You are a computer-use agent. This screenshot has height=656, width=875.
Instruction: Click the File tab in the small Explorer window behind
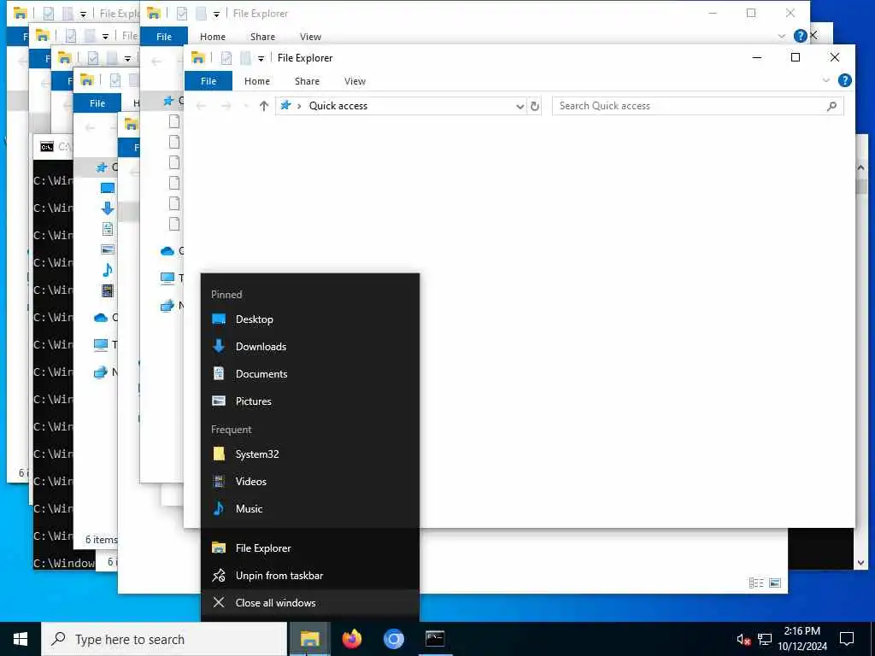[x=97, y=103]
